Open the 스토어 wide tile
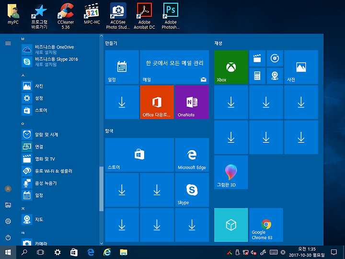Screen dimensions: 345x259 click(139, 155)
